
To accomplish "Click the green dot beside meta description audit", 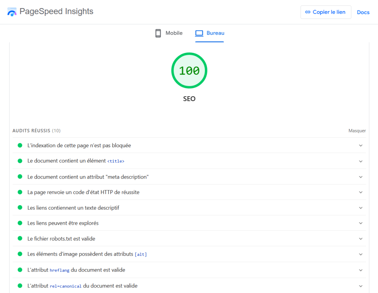I will coord(20,176).
